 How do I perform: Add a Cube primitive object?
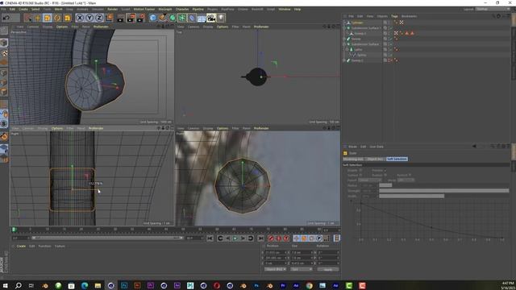coord(152,18)
